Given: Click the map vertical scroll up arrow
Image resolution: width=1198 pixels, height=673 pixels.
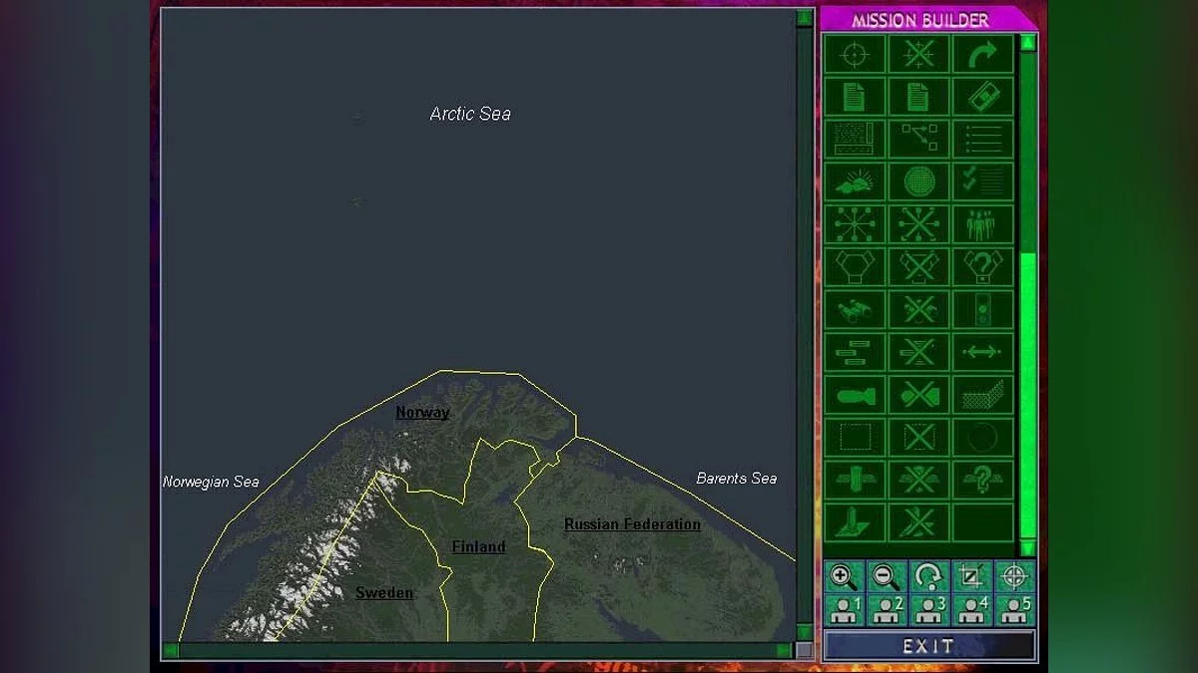Looking at the screenshot, I should click(804, 18).
